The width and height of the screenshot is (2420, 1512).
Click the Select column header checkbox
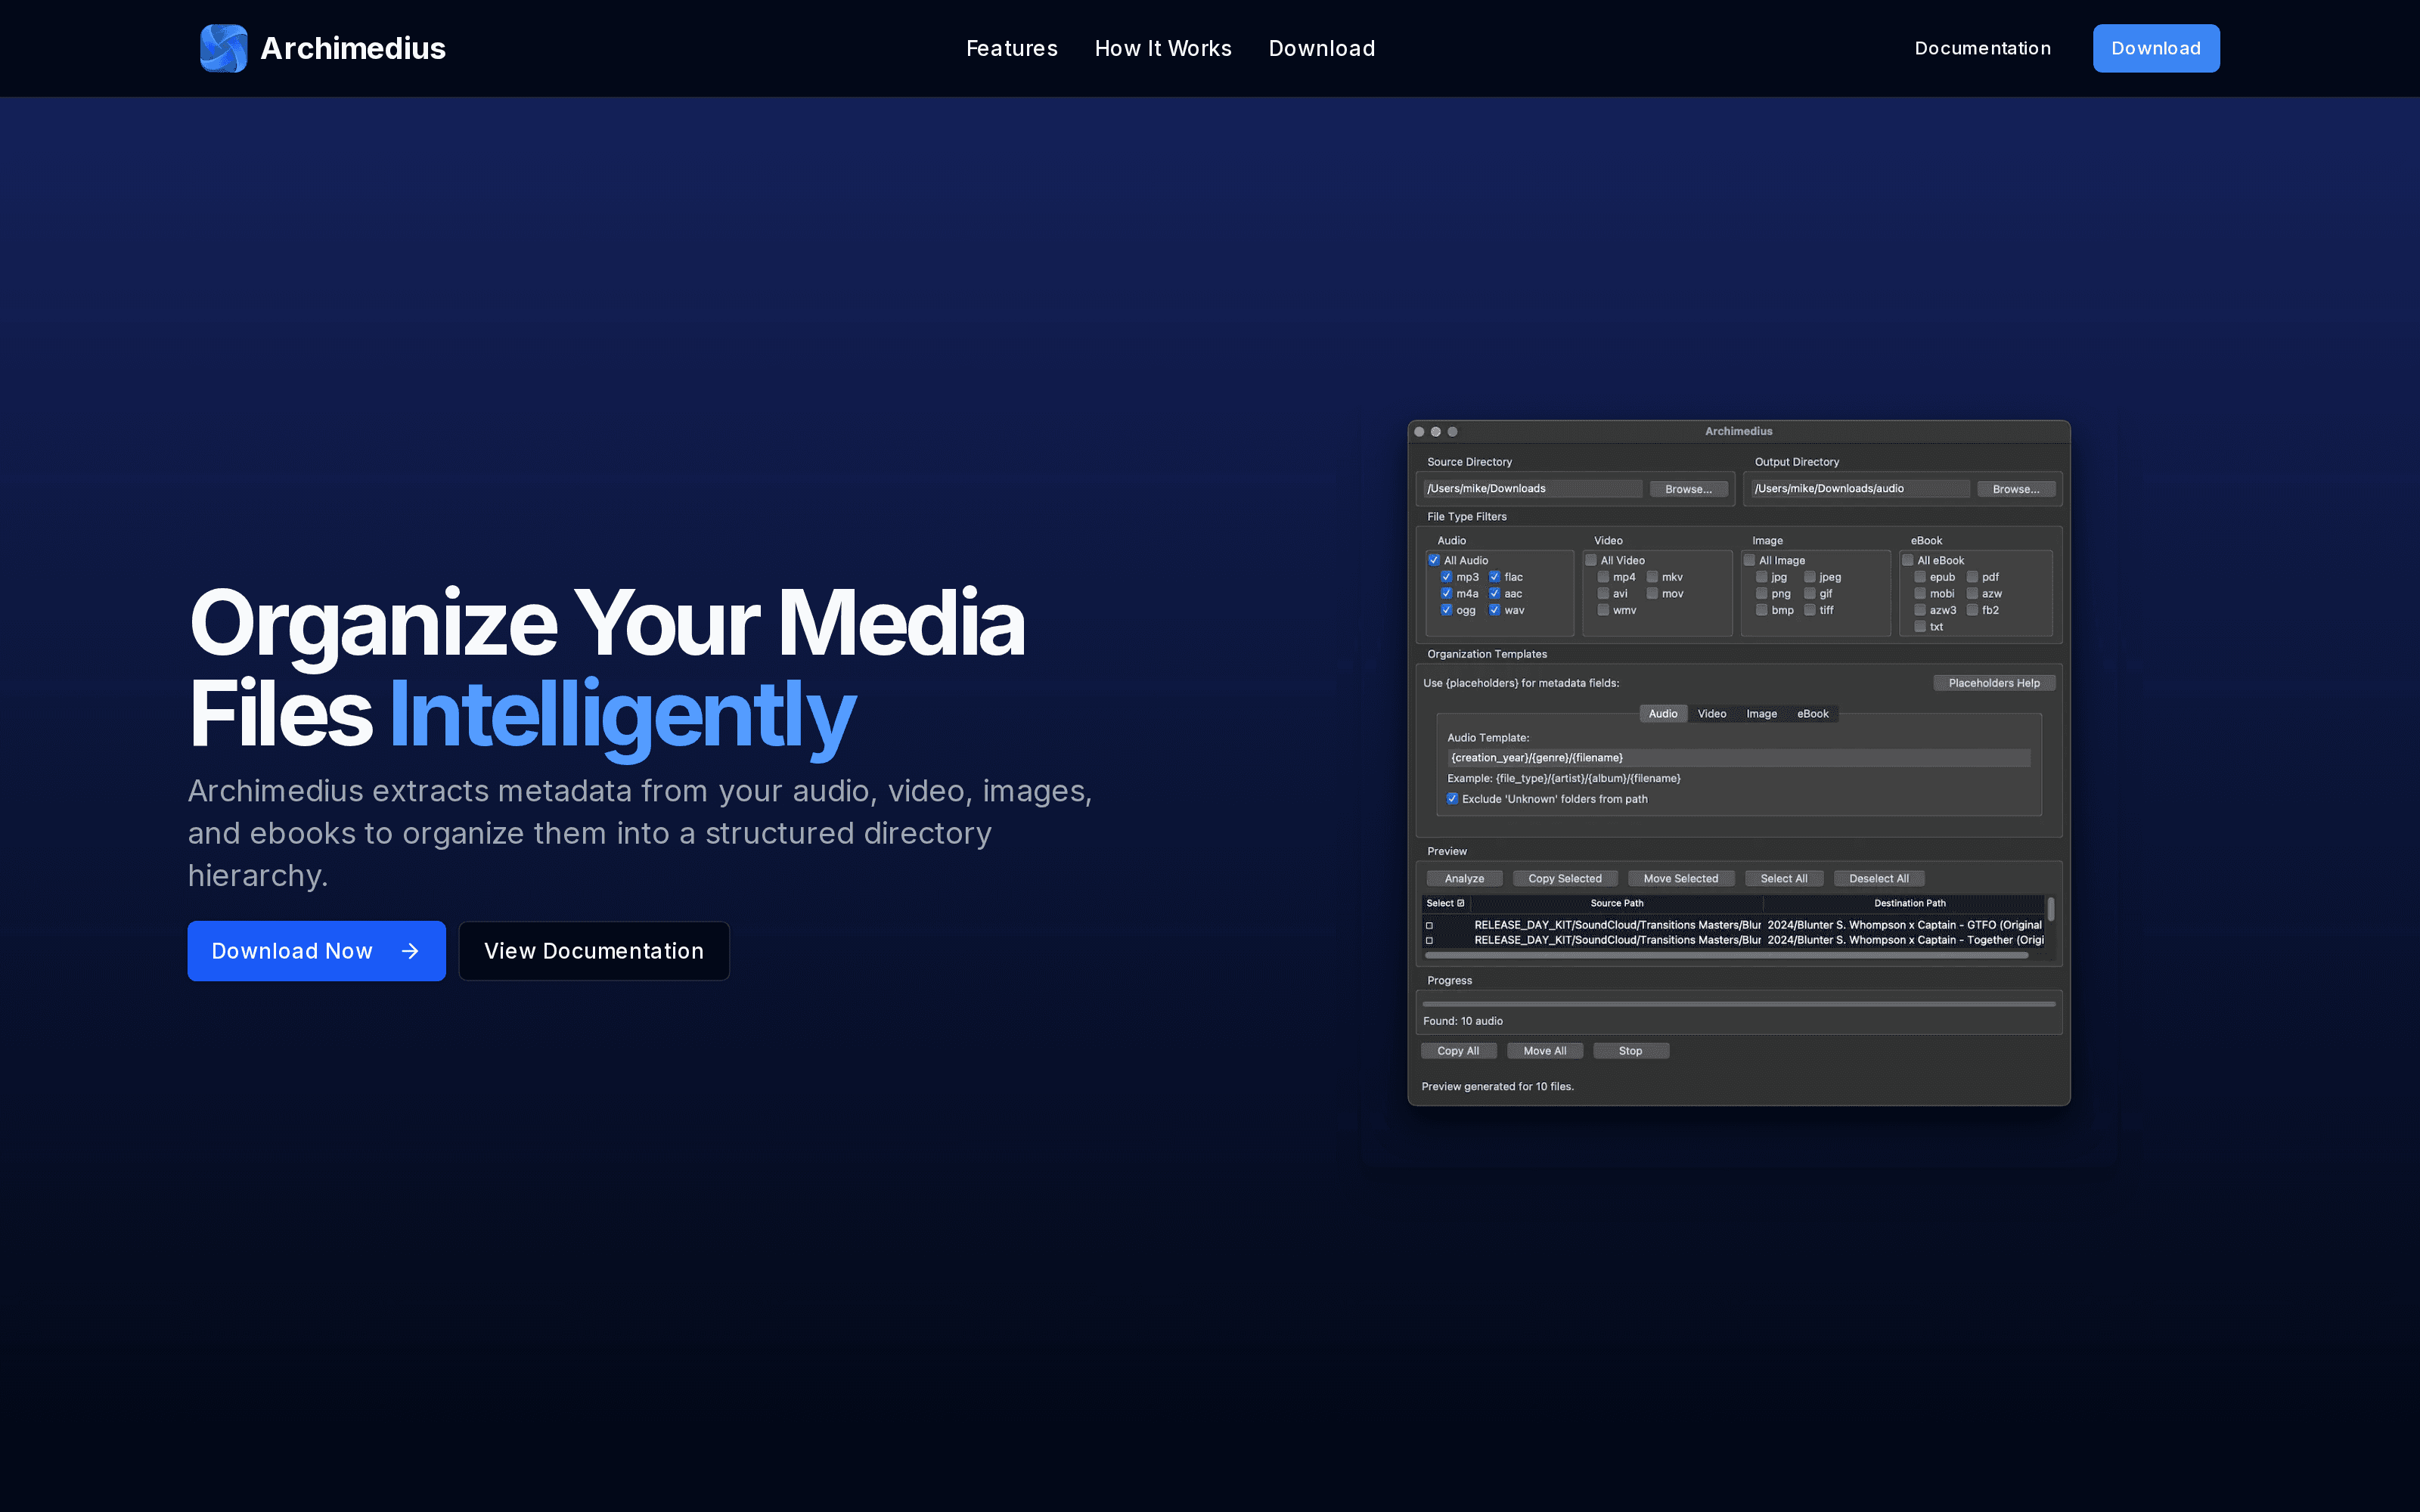click(x=1460, y=903)
